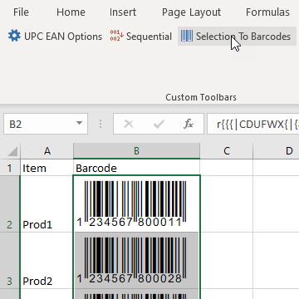Image resolution: width=299 pixels, height=299 pixels.
Task: Click the Sequential toolbar label
Action: click(x=149, y=37)
